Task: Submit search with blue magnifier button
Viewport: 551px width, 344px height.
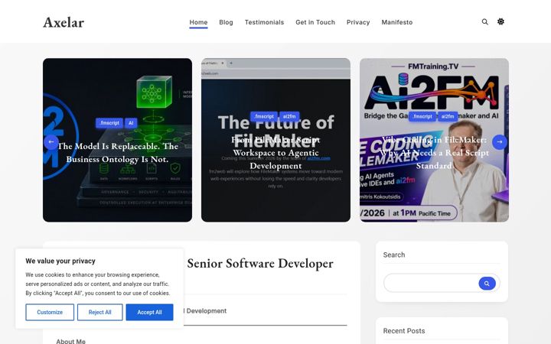Action: pos(487,284)
